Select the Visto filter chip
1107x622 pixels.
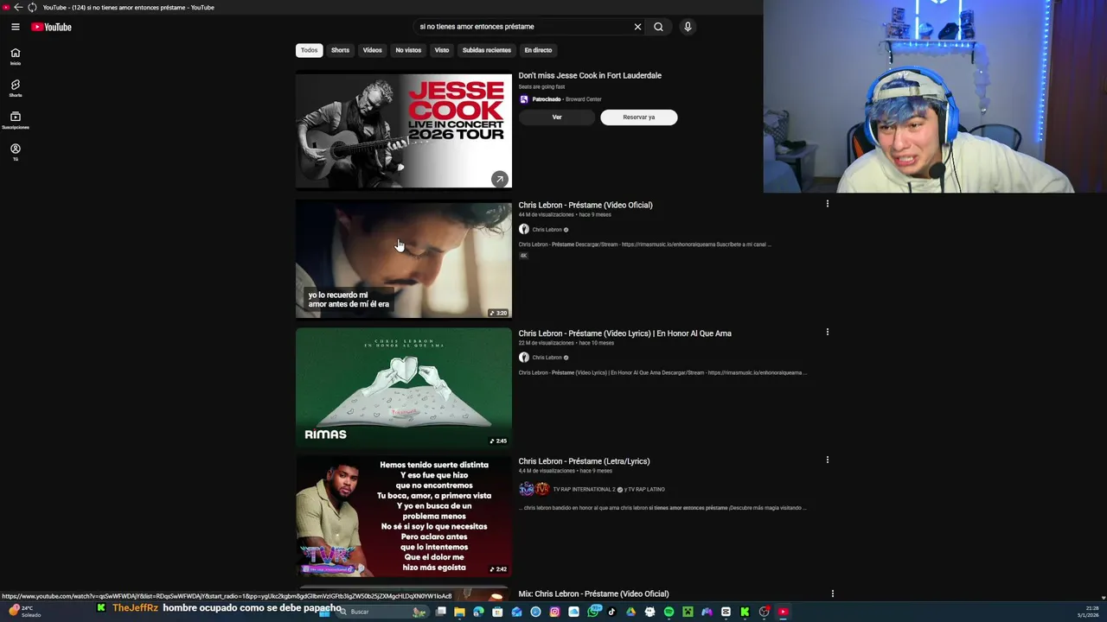[x=442, y=50]
